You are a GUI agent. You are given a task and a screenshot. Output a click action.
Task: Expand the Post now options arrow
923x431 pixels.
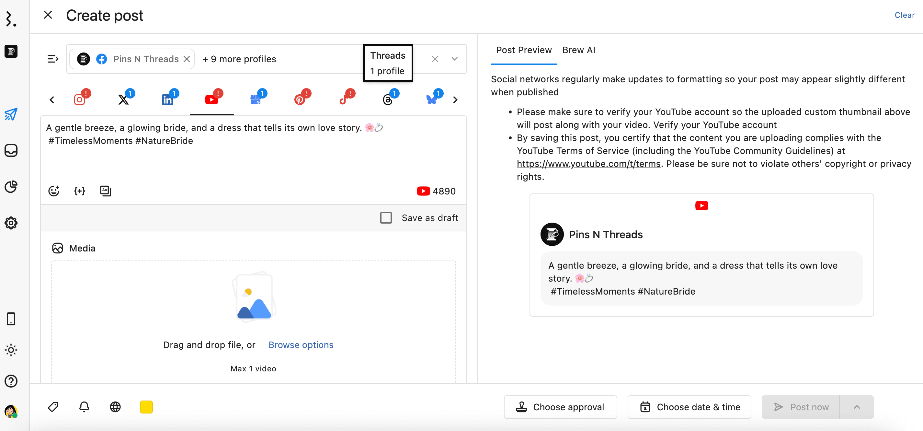pos(856,407)
